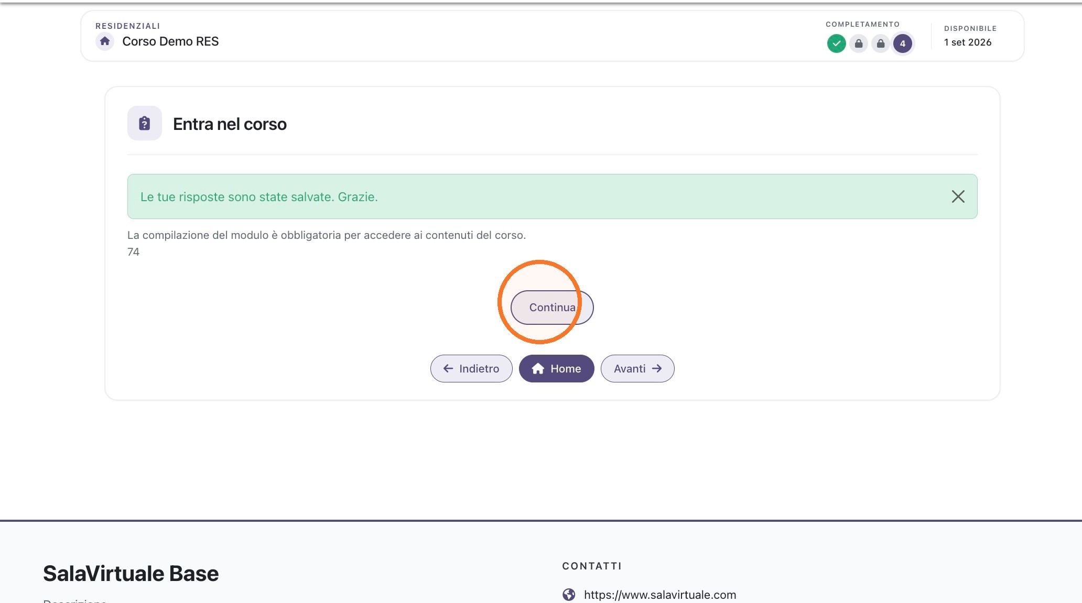This screenshot has width=1082, height=603.
Task: Click the home icon beside Corso Demo RES
Action: click(105, 41)
